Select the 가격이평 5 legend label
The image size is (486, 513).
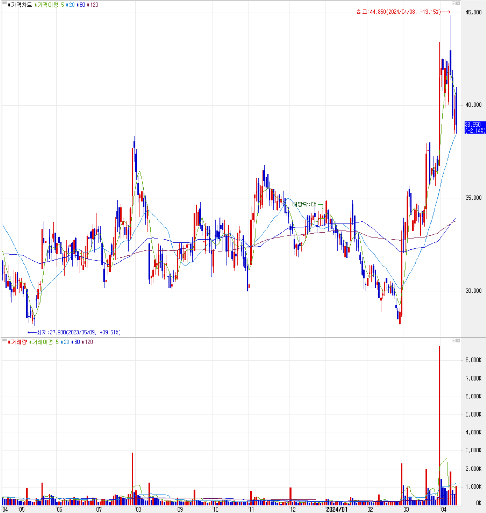pyautogui.click(x=49, y=5)
